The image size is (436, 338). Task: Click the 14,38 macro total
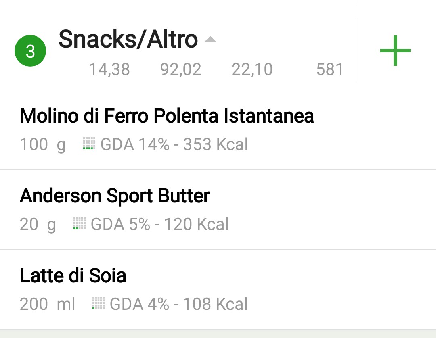(109, 69)
